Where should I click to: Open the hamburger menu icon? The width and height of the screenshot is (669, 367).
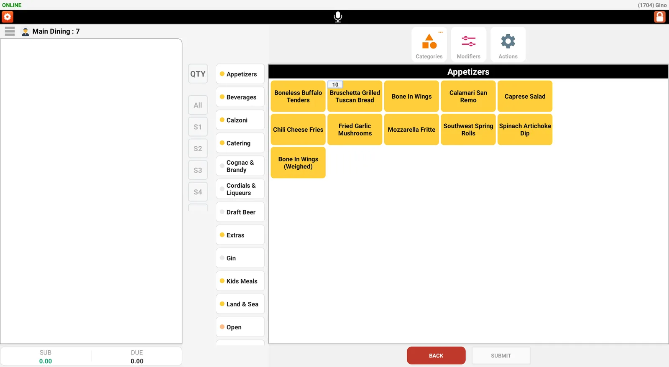pos(10,31)
